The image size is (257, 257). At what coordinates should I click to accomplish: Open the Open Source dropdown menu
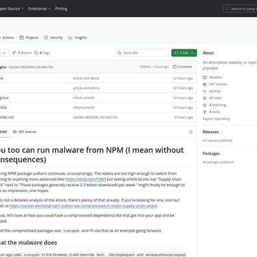click(x=11, y=8)
